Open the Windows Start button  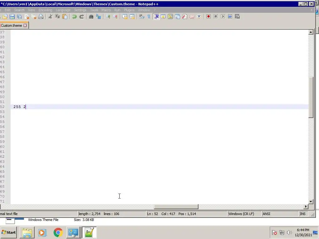pyautogui.click(x=8, y=232)
